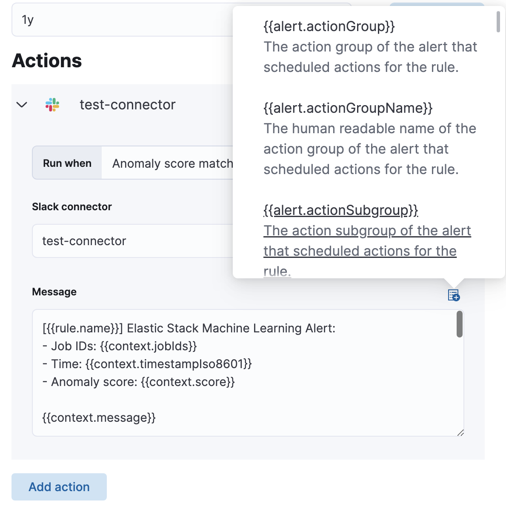Click the Slack connector field label
This screenshot has height=509, width=506.
tap(71, 207)
